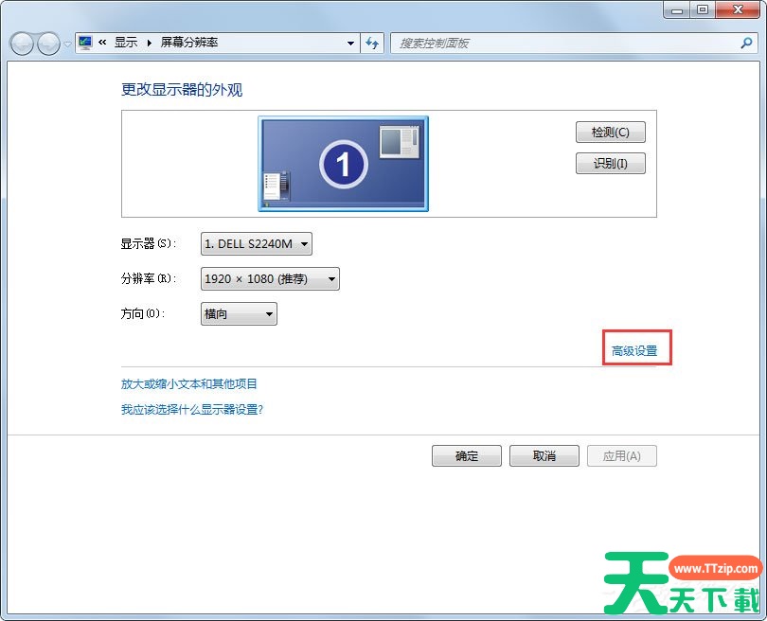Click the 识别(I) identify button
The image size is (767, 621).
[611, 164]
